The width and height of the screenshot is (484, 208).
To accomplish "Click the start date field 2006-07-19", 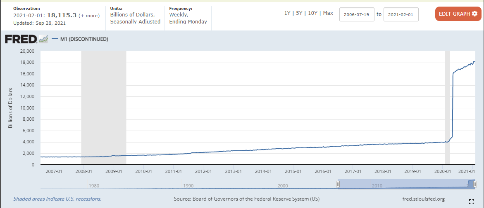I will 357,14.
